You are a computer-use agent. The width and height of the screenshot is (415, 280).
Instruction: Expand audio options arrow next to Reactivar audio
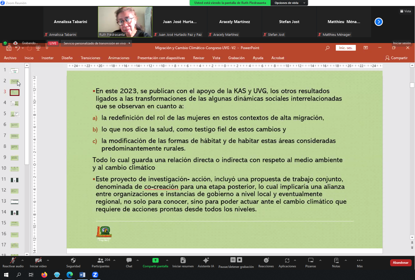[23, 260]
